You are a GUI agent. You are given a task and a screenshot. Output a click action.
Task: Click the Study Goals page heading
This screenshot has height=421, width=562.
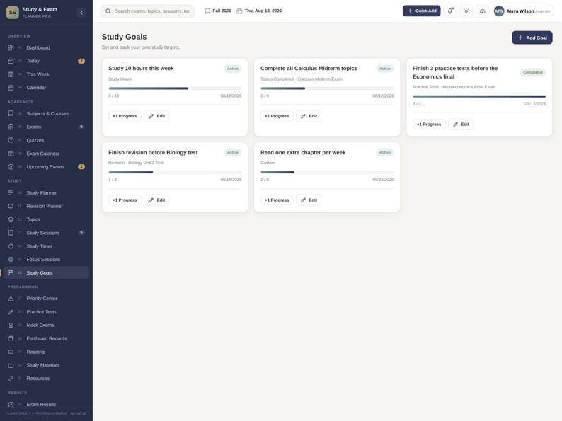tap(125, 37)
